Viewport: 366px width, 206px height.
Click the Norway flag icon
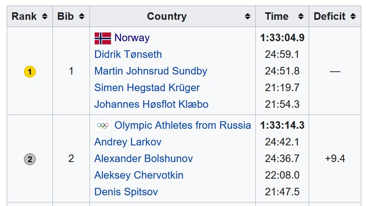(x=103, y=38)
